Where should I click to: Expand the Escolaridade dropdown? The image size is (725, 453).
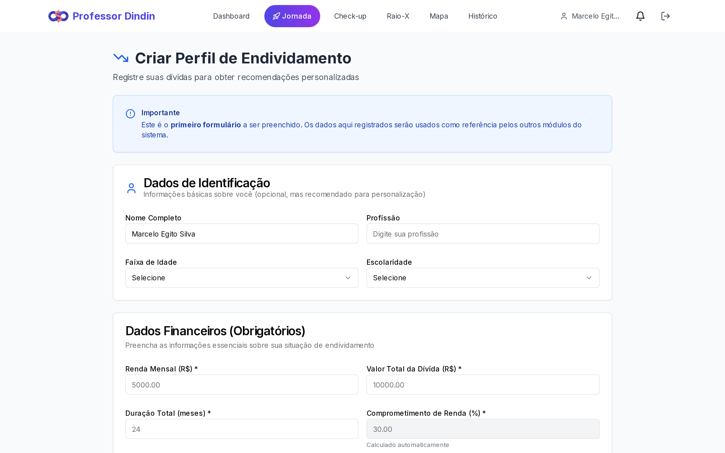tap(483, 278)
